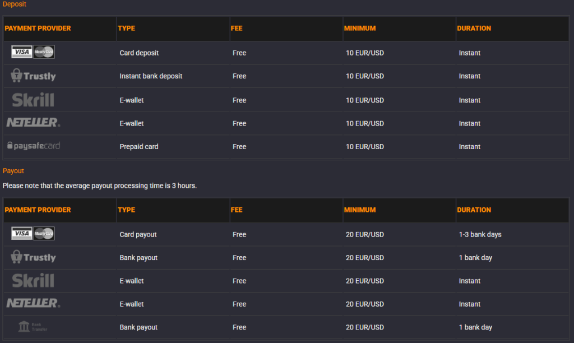
Task: Click the MINIMUM column header in the Deposit table
Action: 360,29
